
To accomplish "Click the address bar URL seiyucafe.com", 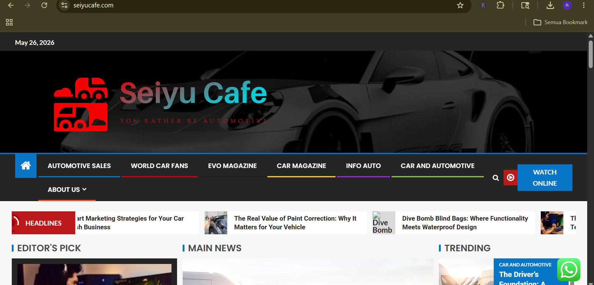I will pos(93,5).
